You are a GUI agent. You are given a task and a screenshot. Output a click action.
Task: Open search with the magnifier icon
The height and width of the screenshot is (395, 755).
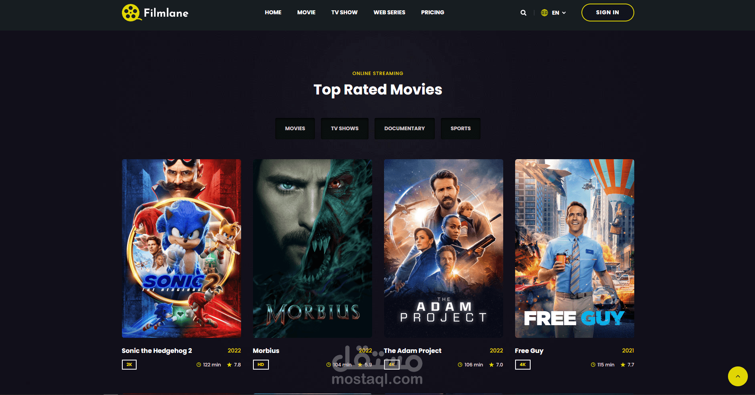click(523, 13)
